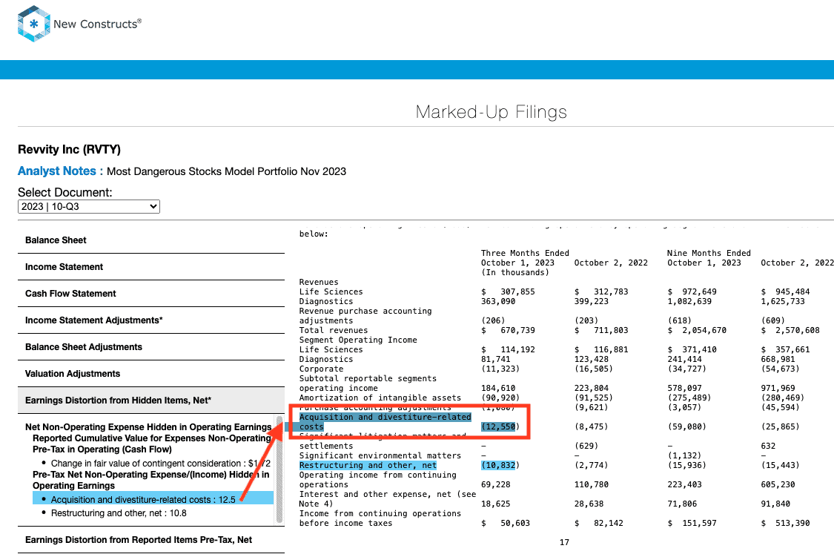Click the New Constructs hexagon logo icon

pyautogui.click(x=33, y=24)
